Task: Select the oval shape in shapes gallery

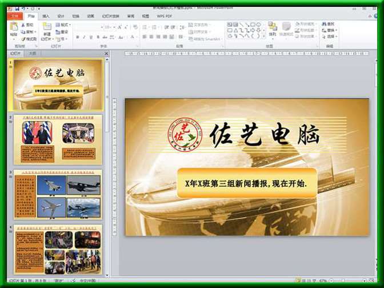Action: tap(259, 25)
